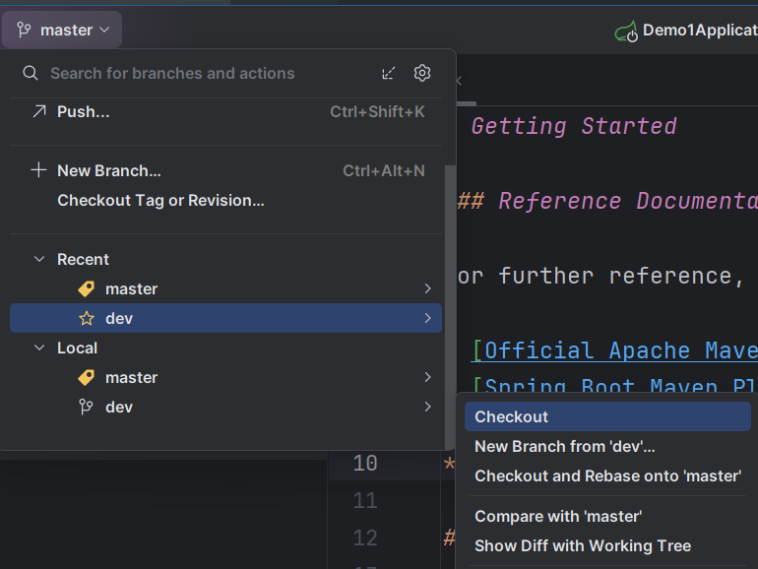The width and height of the screenshot is (758, 569).
Task: Click Checkout in the dev submenu
Action: point(607,416)
